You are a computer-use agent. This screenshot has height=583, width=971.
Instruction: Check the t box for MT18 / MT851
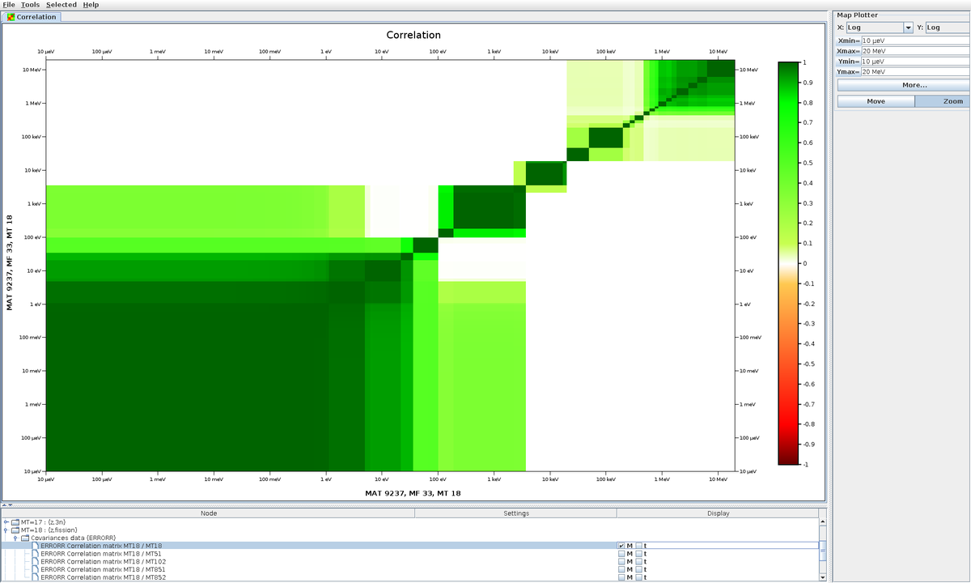[x=639, y=569]
